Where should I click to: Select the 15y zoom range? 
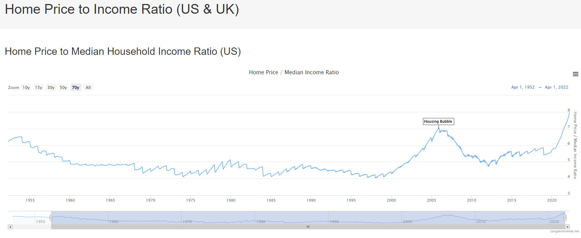click(39, 88)
